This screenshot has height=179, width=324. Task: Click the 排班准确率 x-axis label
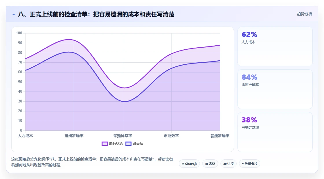pos(74,136)
